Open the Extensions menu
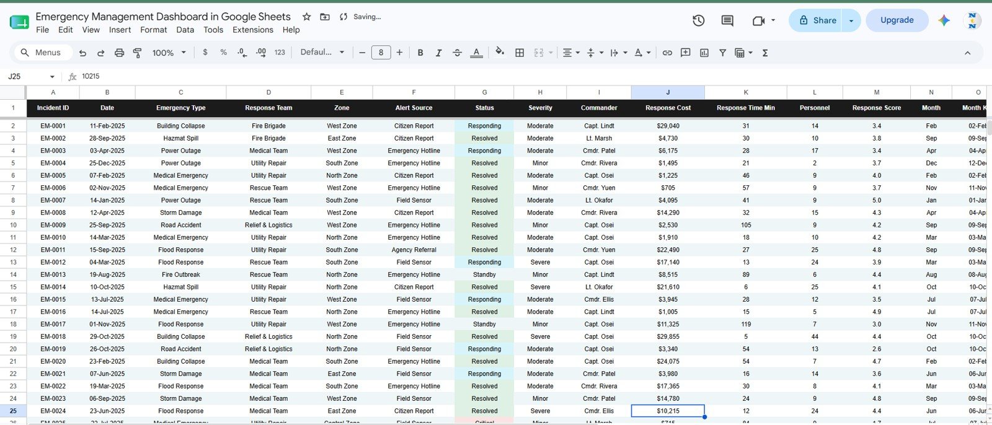Image resolution: width=992 pixels, height=425 pixels. point(252,30)
